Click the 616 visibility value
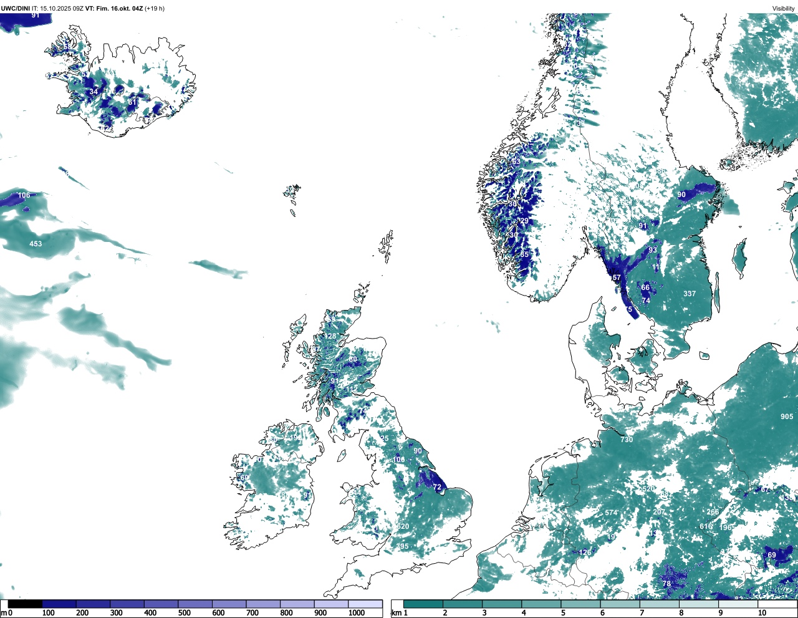798x618 pixels. (x=706, y=526)
